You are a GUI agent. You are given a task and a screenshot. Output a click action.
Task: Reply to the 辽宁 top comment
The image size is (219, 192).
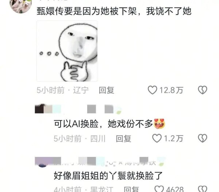coord(107,90)
